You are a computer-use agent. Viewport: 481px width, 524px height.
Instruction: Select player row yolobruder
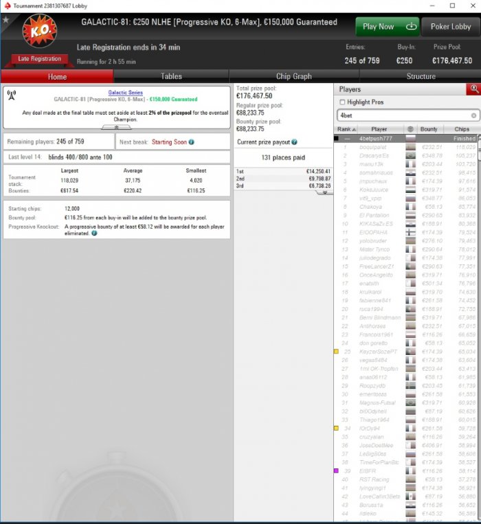[x=405, y=241]
